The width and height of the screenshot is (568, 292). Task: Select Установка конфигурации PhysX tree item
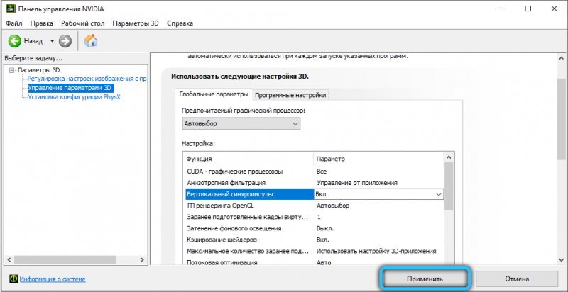(74, 97)
